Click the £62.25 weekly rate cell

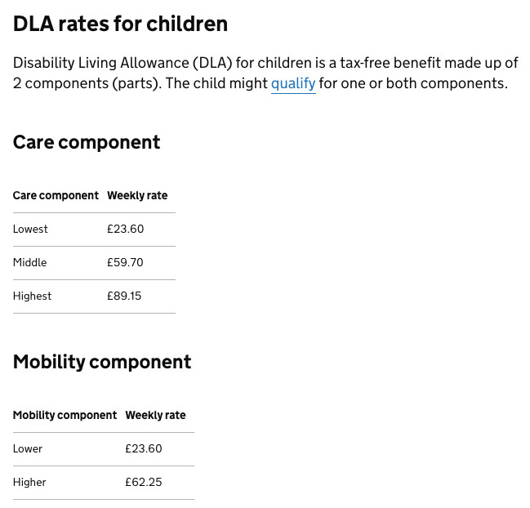[144, 483]
